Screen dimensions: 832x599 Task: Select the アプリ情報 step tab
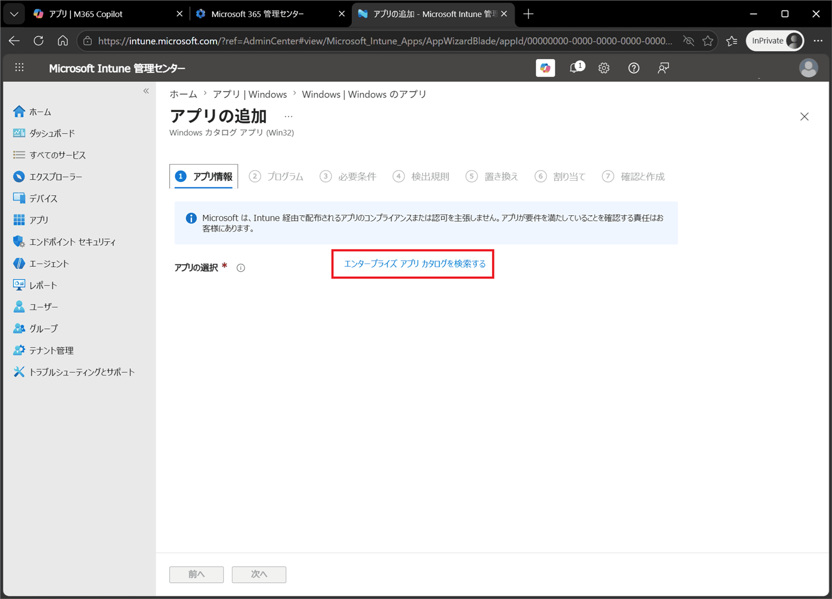coord(204,176)
